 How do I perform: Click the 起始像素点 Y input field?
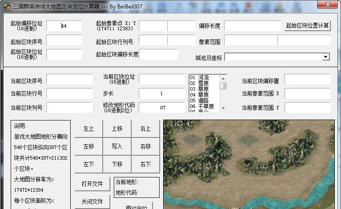click(181, 26)
